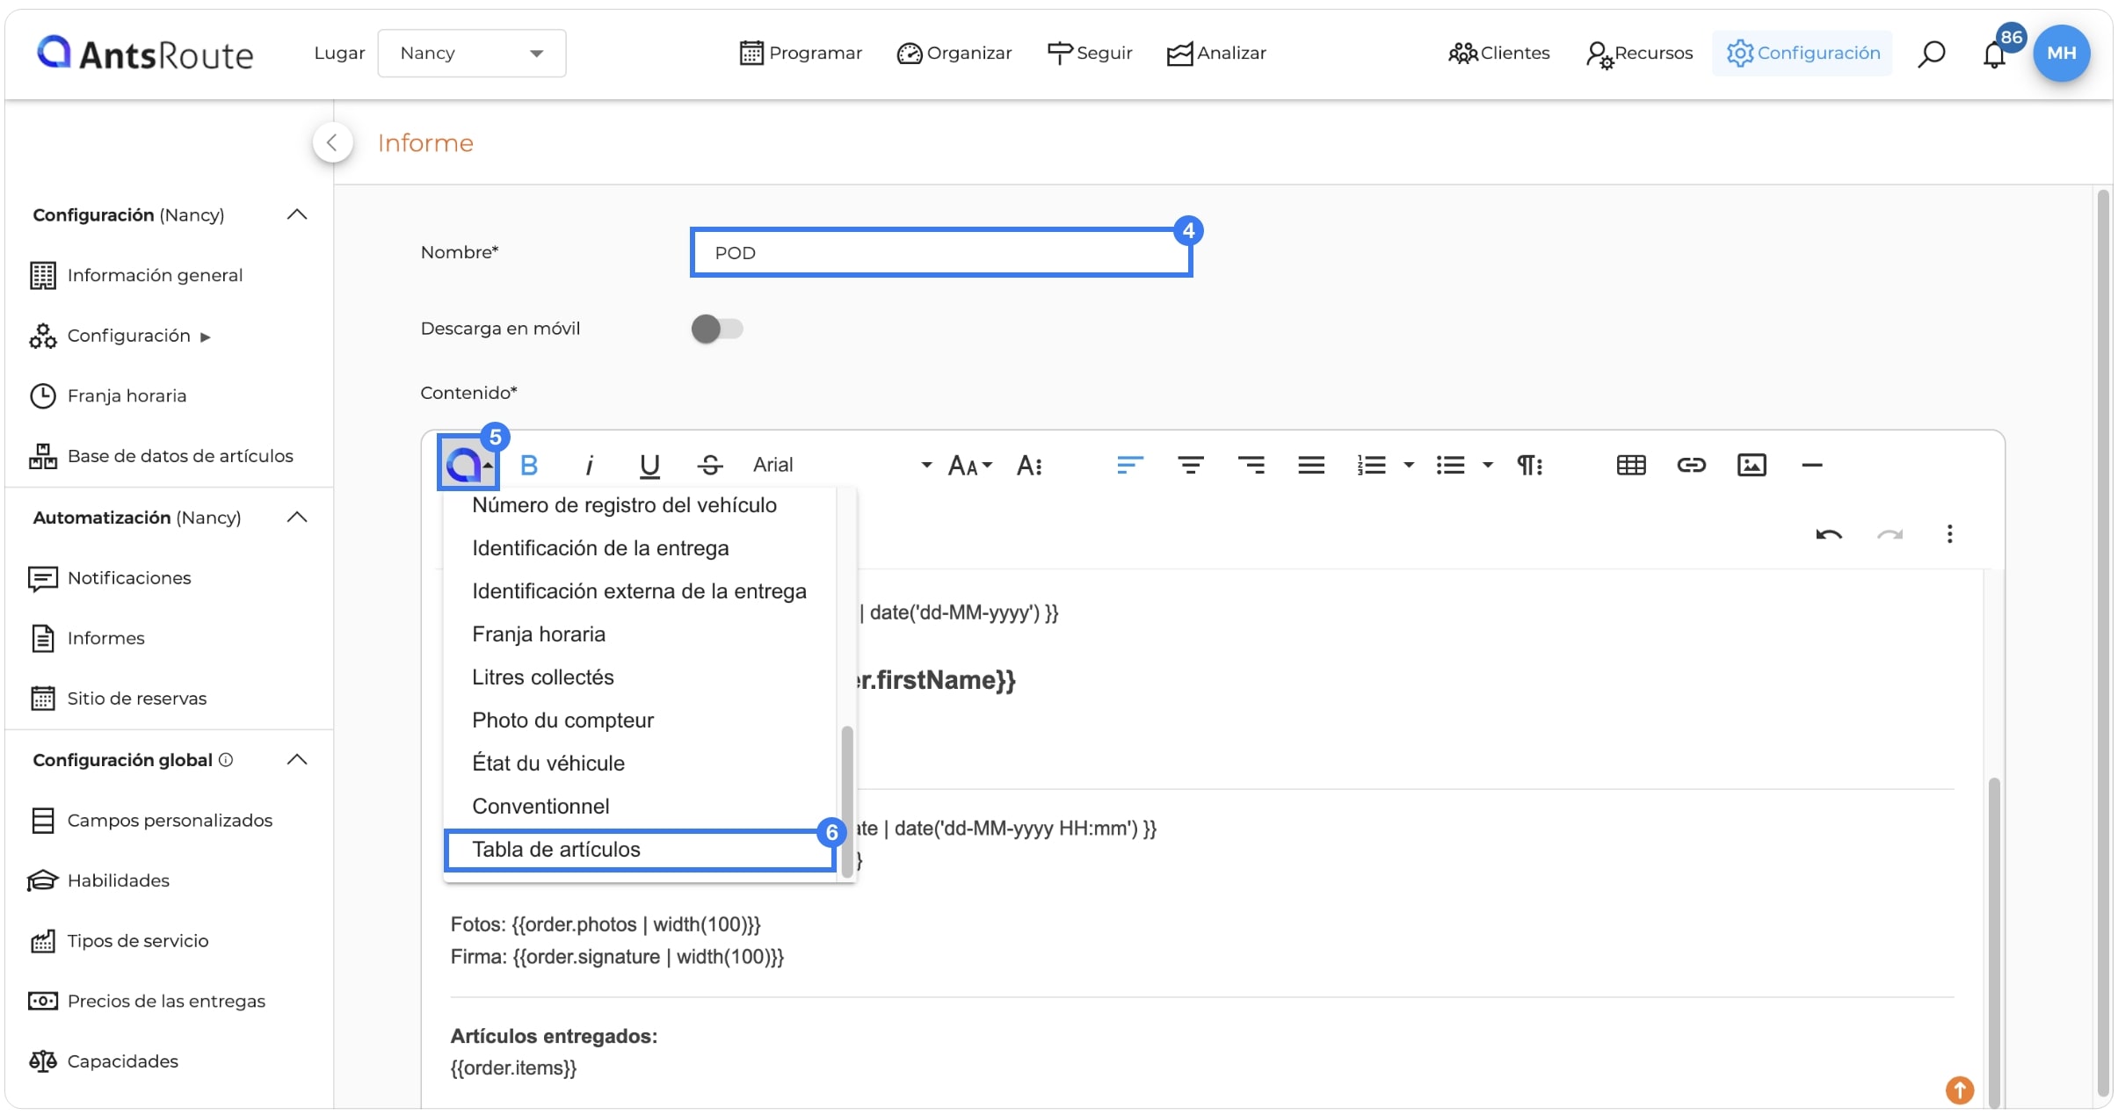
Task: Open the Analizar tab
Action: coord(1216,54)
